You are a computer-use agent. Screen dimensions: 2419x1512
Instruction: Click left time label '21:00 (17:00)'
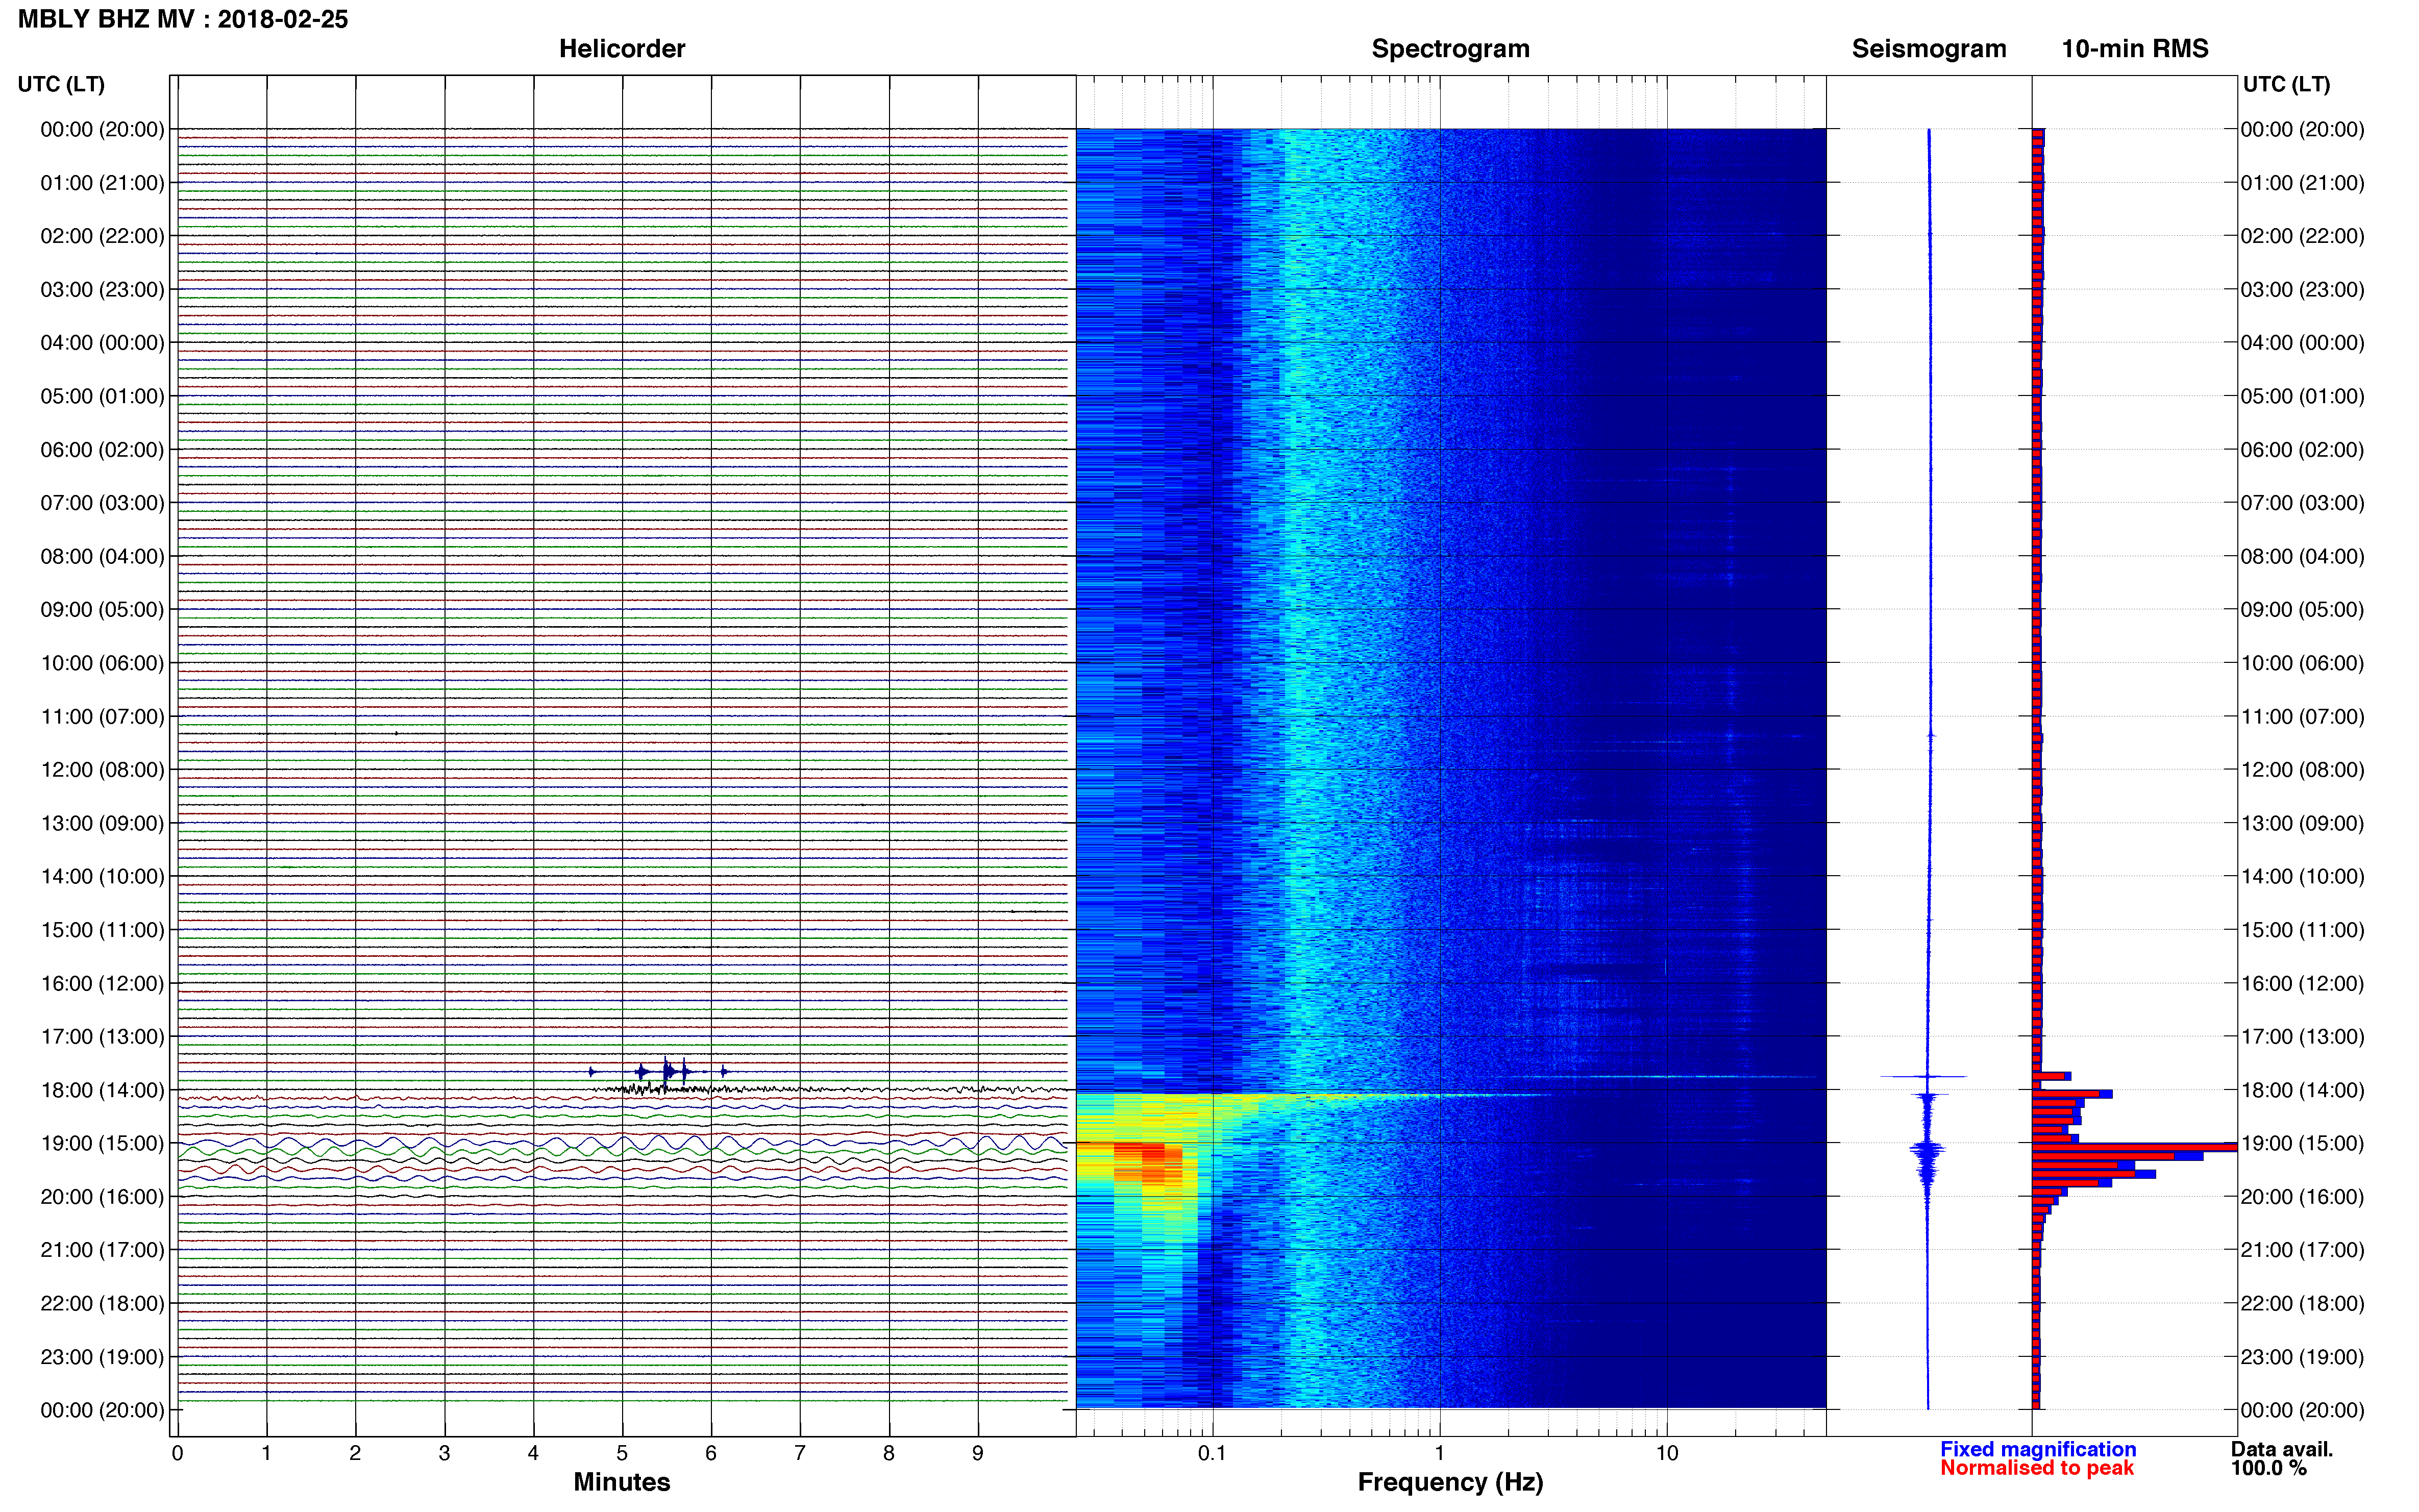[102, 1250]
